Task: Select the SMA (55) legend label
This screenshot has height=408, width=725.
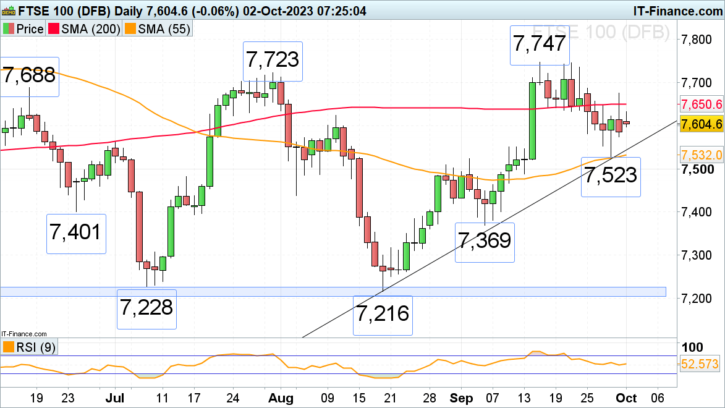Action: (164, 28)
